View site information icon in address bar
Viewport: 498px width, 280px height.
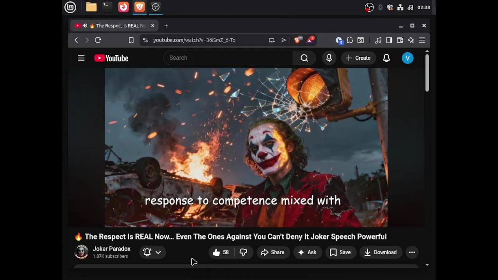coord(145,40)
